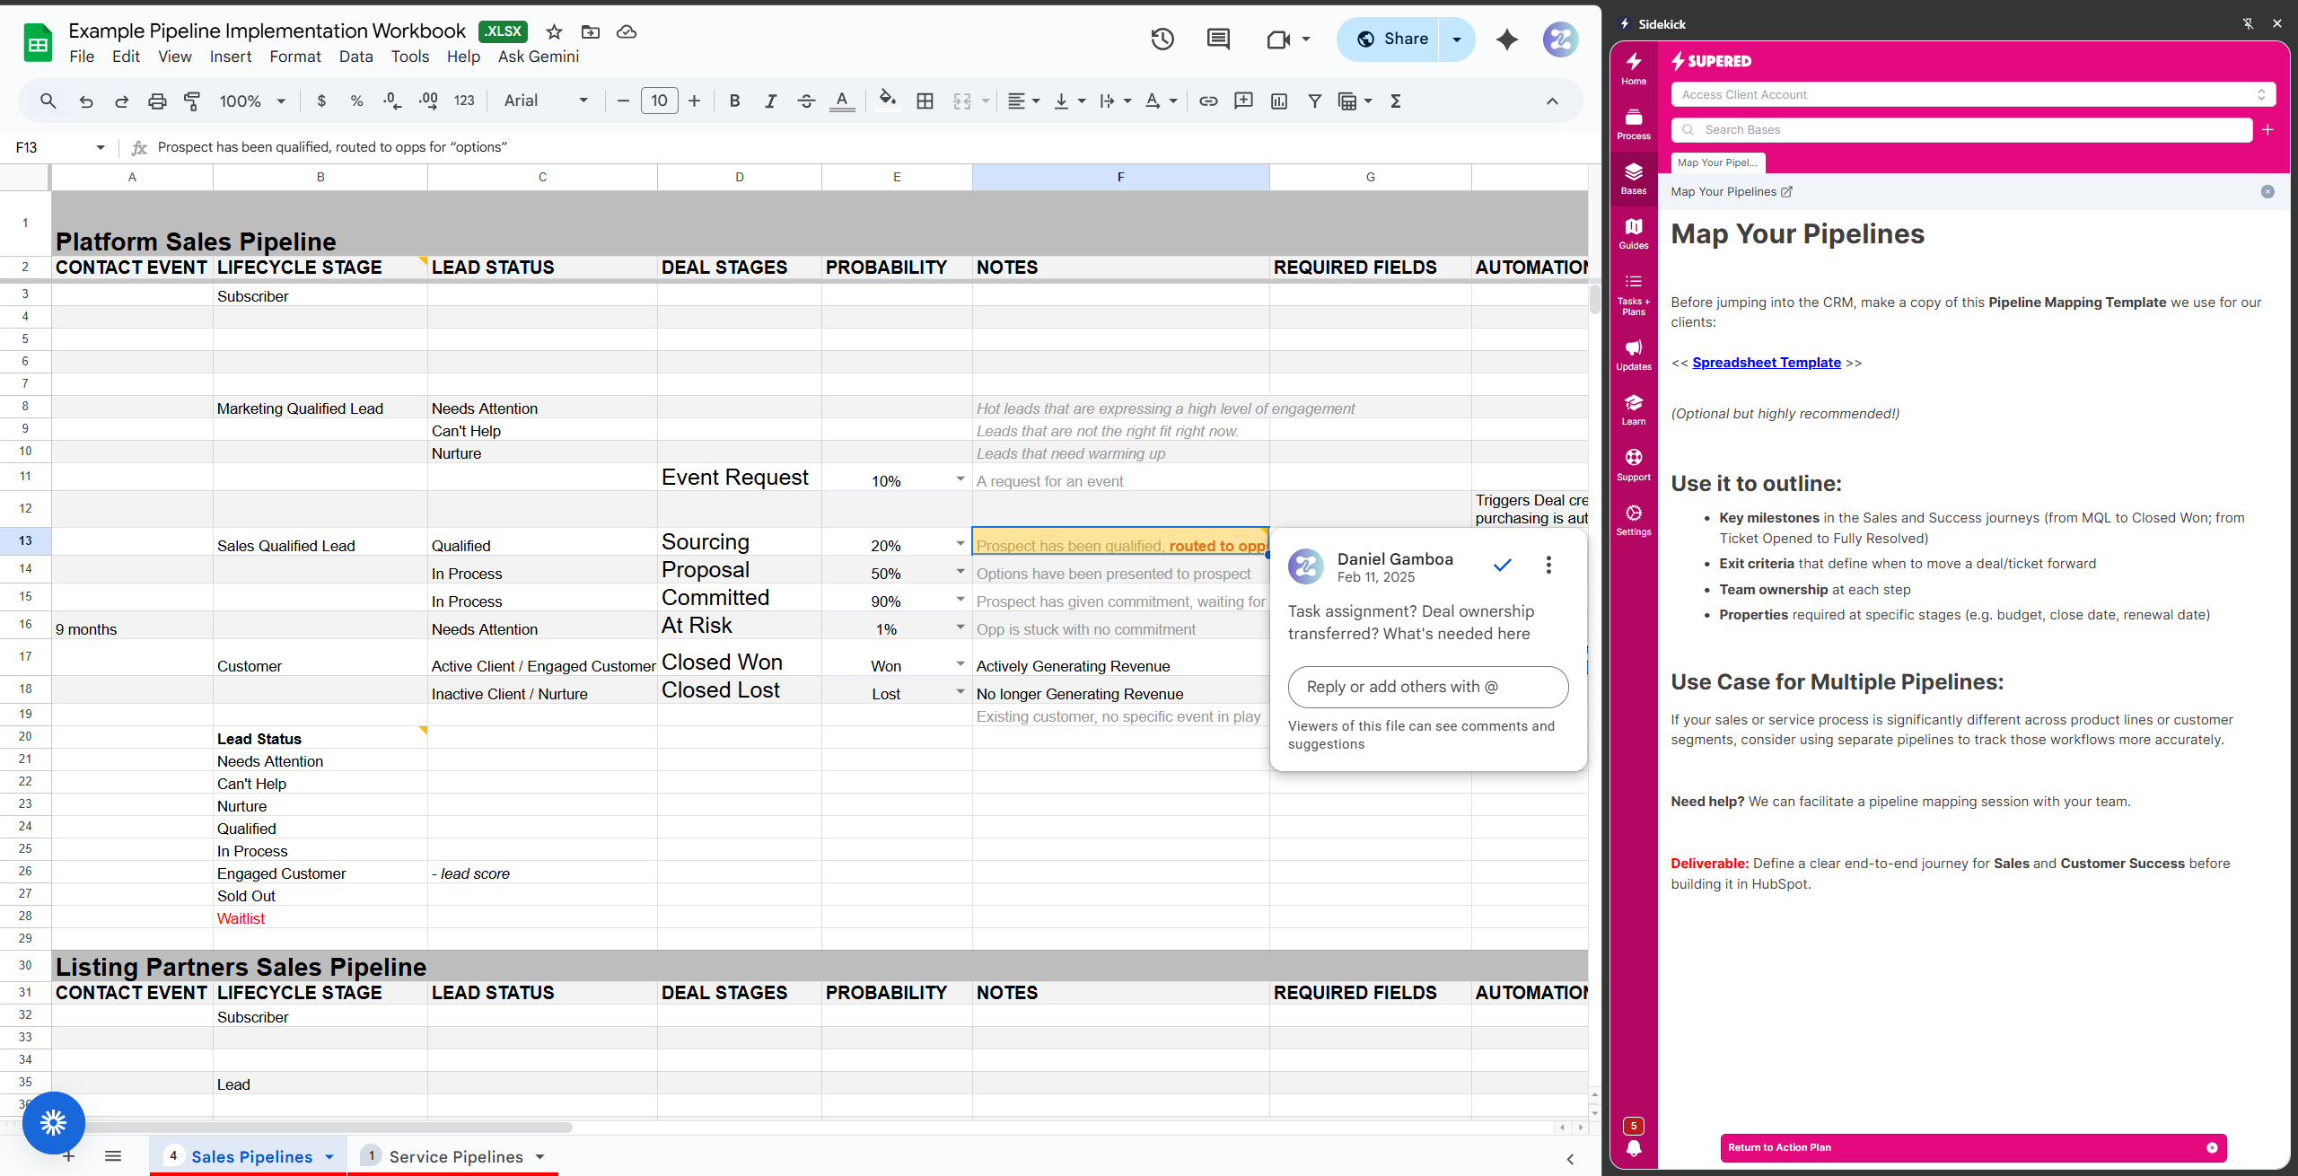Open the fill color picker
The height and width of the screenshot is (1176, 2298).
[887, 101]
